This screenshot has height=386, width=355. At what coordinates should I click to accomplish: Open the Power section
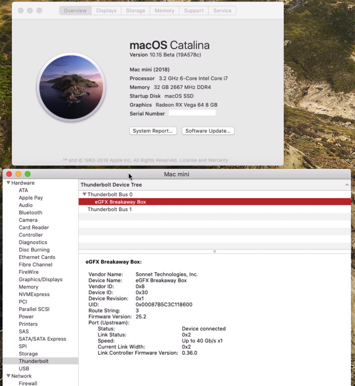pyautogui.click(x=26, y=317)
